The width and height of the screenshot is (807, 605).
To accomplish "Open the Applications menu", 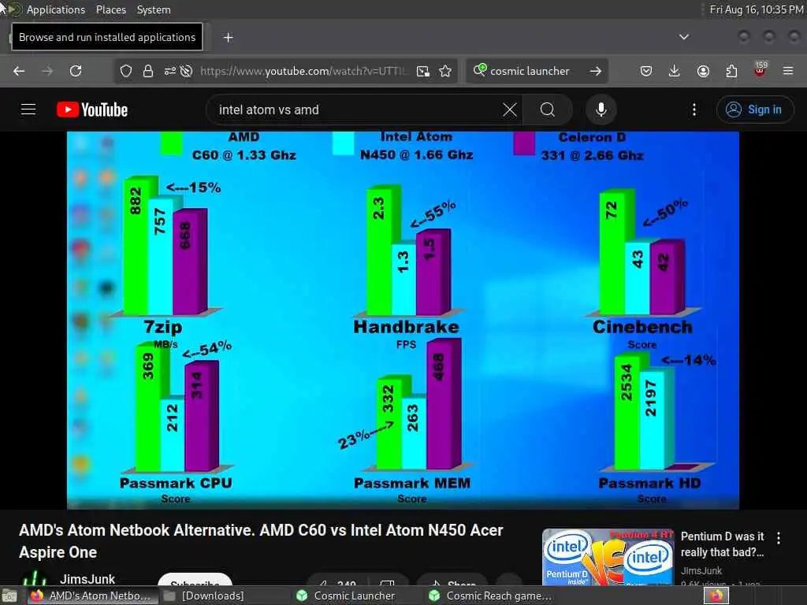I will (56, 9).
